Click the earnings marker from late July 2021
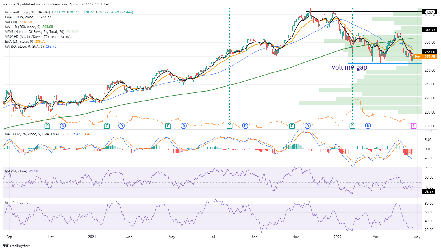This screenshot has height=251, width=441. [229, 126]
